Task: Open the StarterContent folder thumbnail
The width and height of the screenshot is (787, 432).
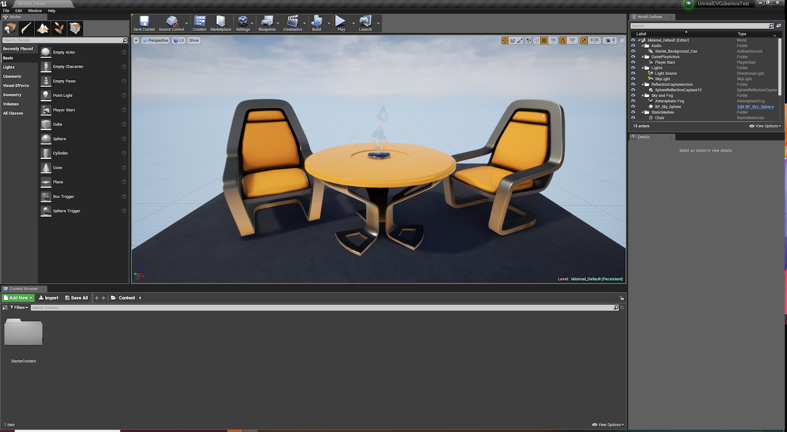Action: 23,332
